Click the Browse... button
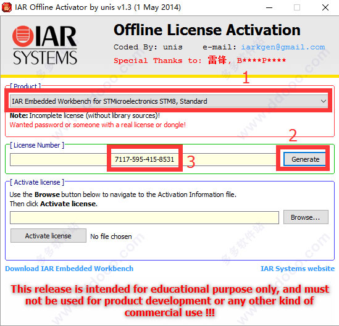The image size is (339, 326). point(306,217)
